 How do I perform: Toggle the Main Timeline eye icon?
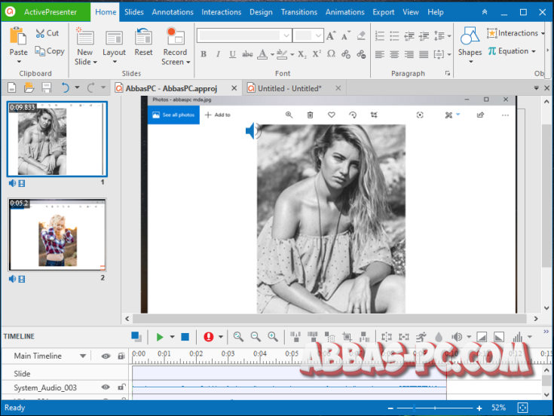tap(106, 356)
